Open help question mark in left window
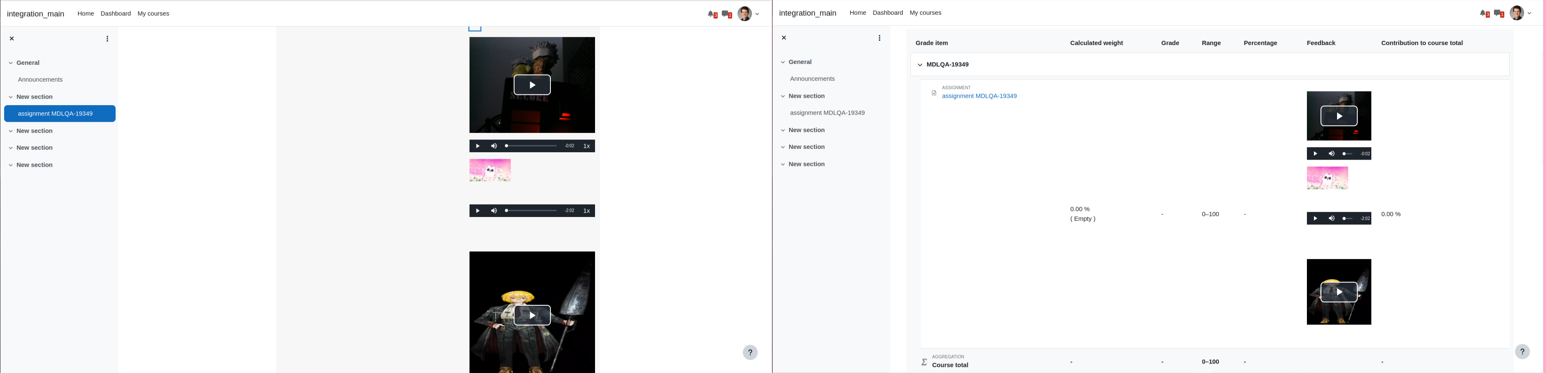1546x373 pixels. (x=750, y=353)
